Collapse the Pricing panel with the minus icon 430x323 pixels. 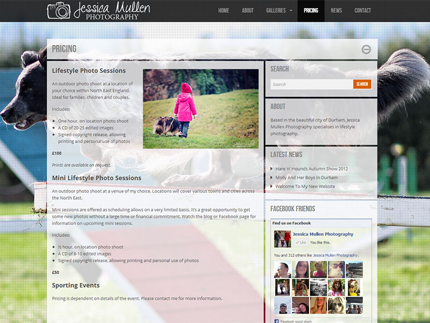(367, 48)
